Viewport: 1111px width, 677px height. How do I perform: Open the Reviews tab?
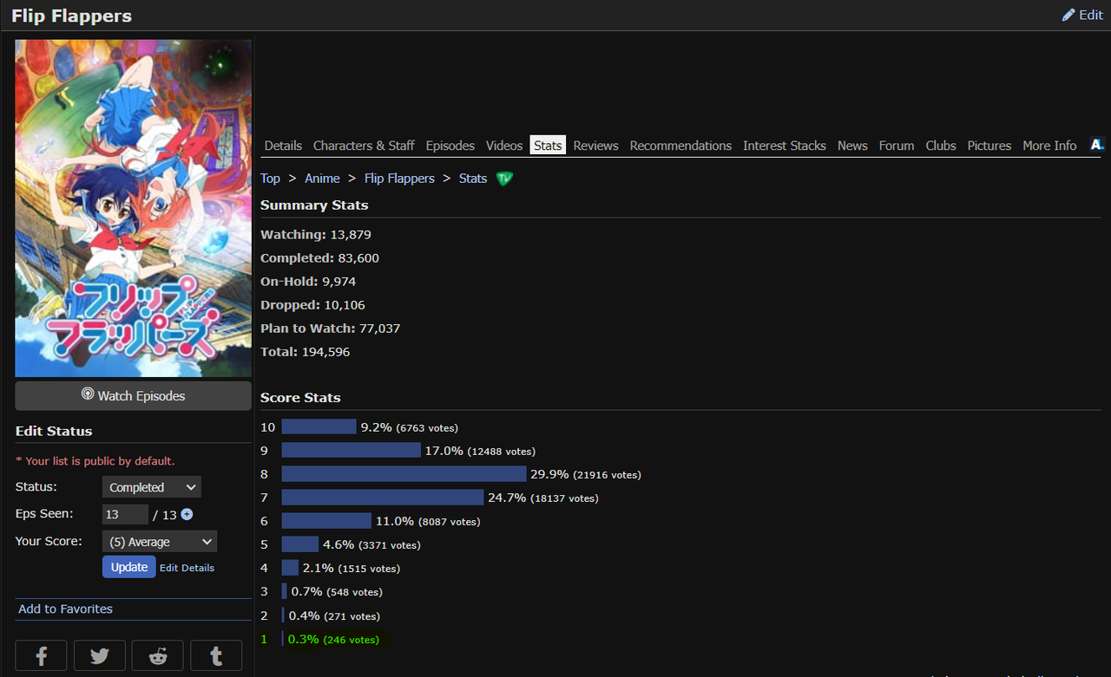pyautogui.click(x=595, y=146)
